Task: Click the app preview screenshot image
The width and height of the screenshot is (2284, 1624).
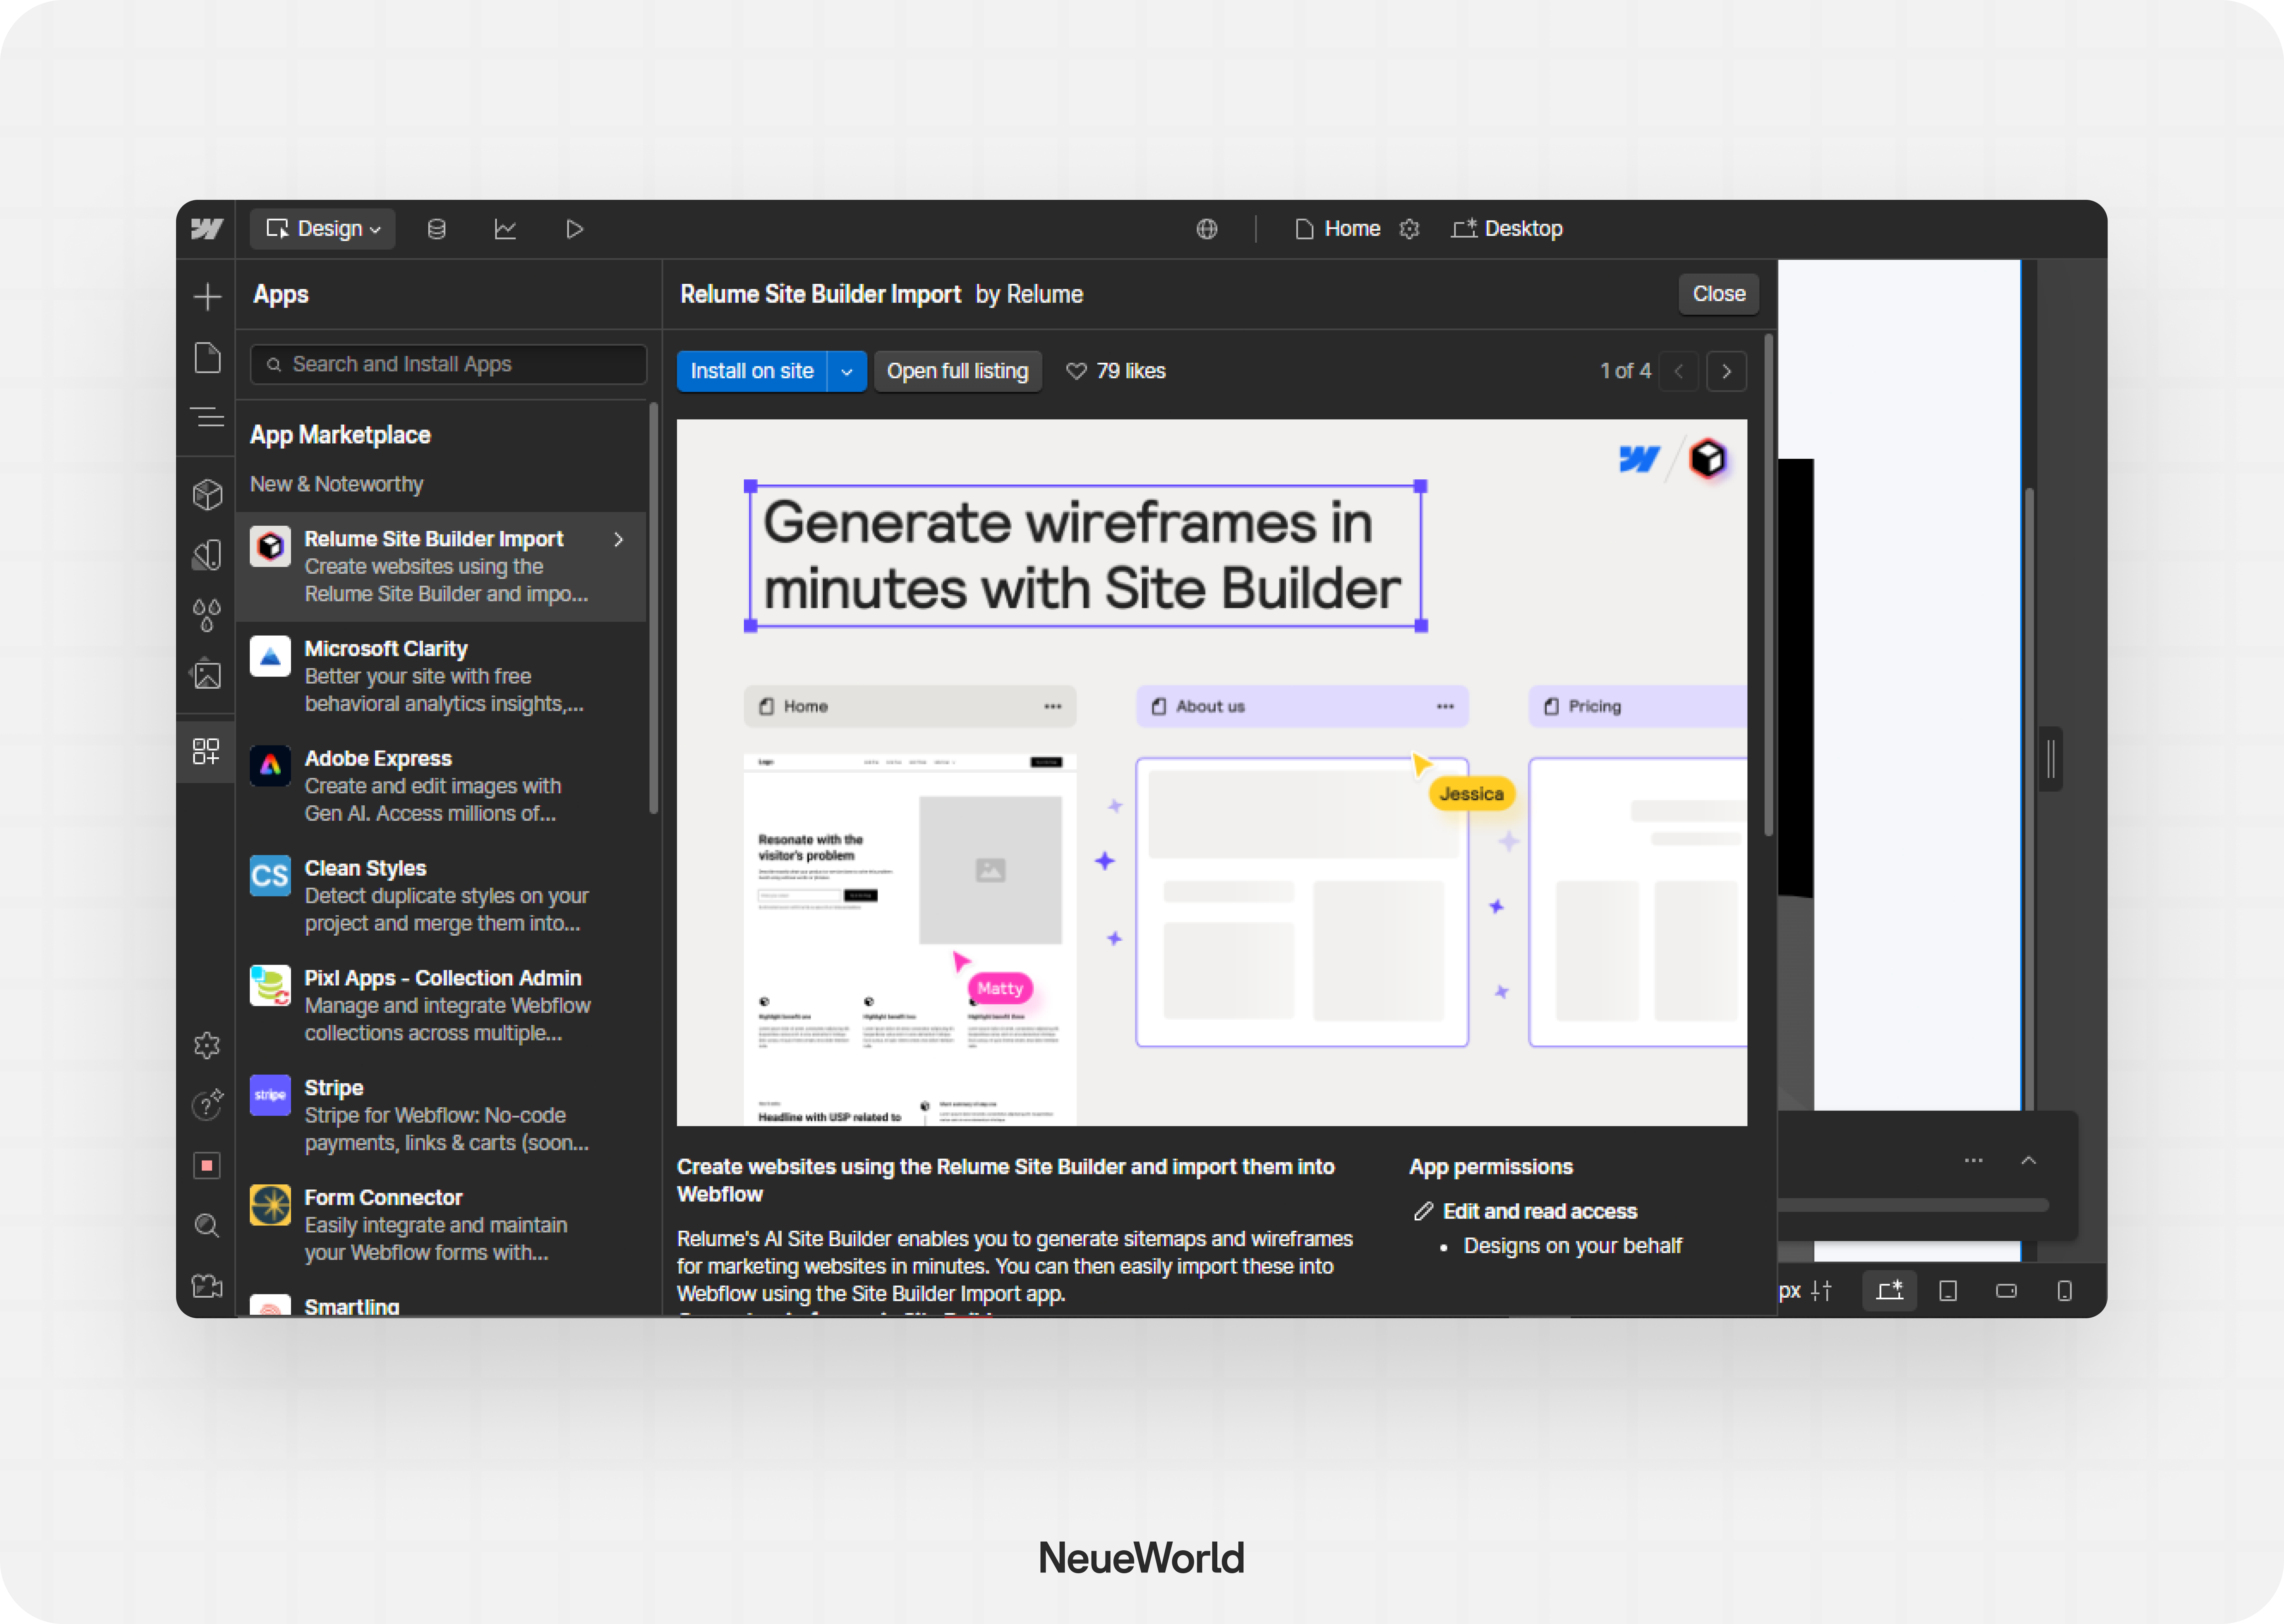Action: (x=1212, y=772)
